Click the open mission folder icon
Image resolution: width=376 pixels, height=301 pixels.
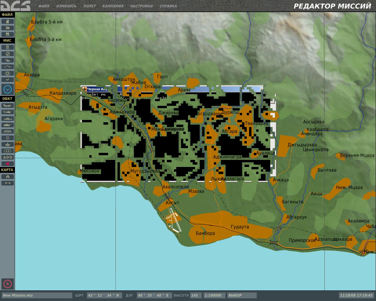coord(8,28)
